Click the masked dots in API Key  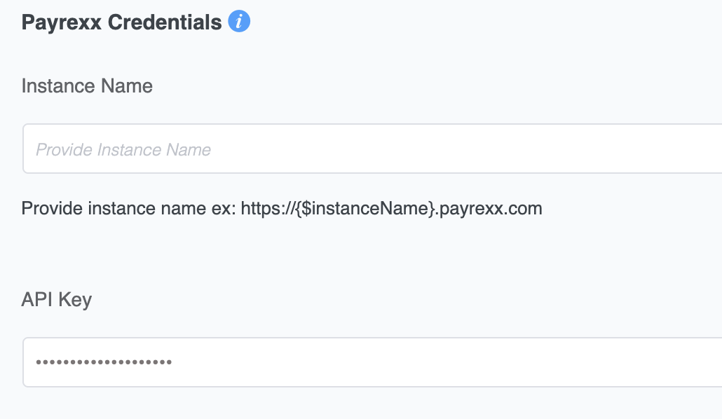click(104, 362)
